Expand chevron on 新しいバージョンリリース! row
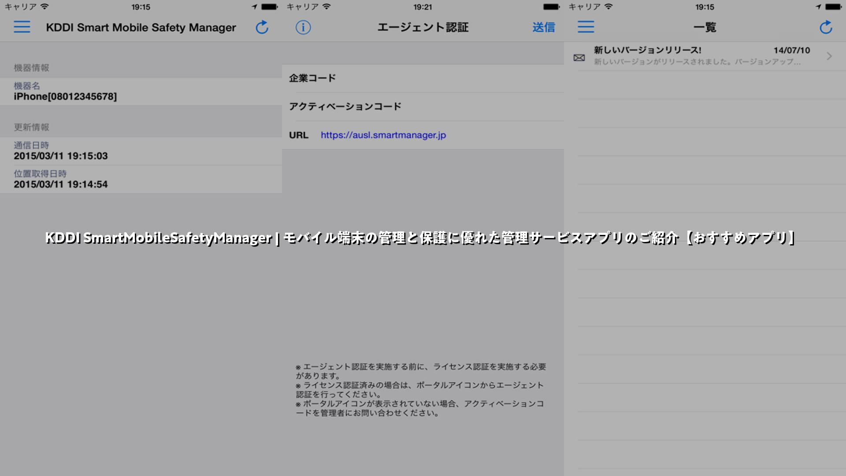The image size is (846, 476). [829, 56]
